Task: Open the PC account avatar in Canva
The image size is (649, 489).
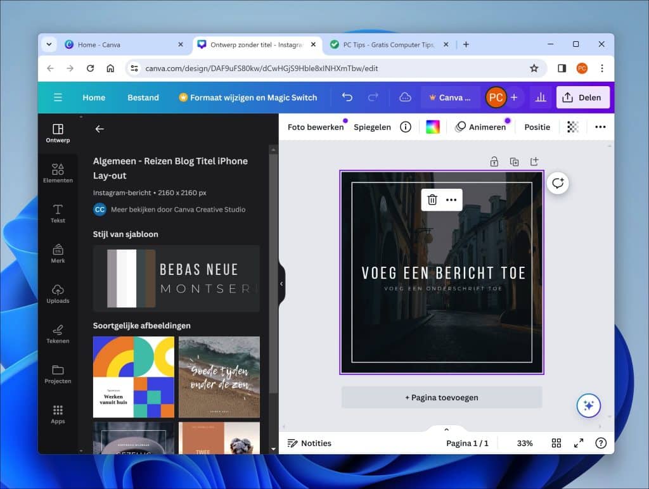Action: coord(496,97)
